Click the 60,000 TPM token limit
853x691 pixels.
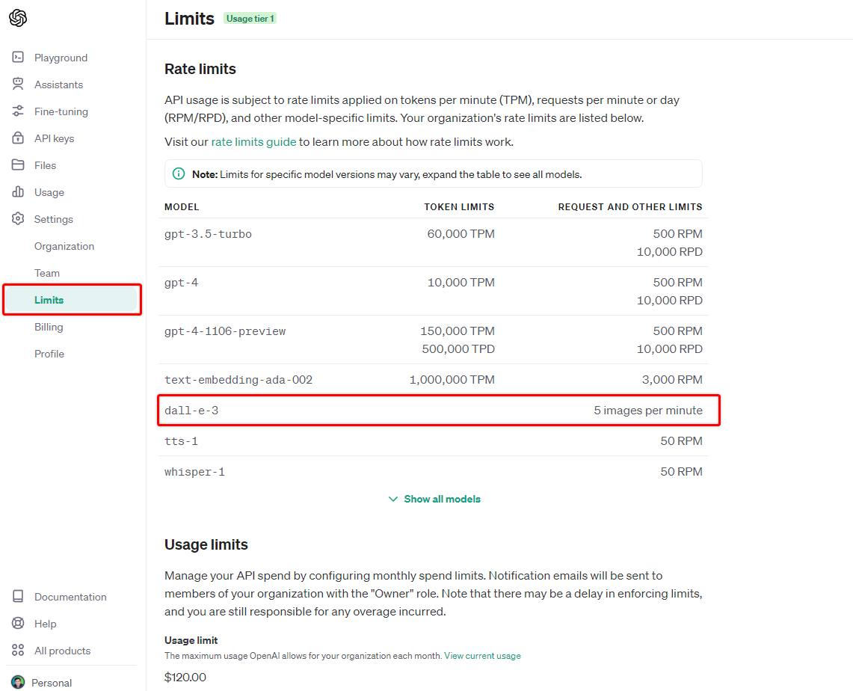coord(461,234)
